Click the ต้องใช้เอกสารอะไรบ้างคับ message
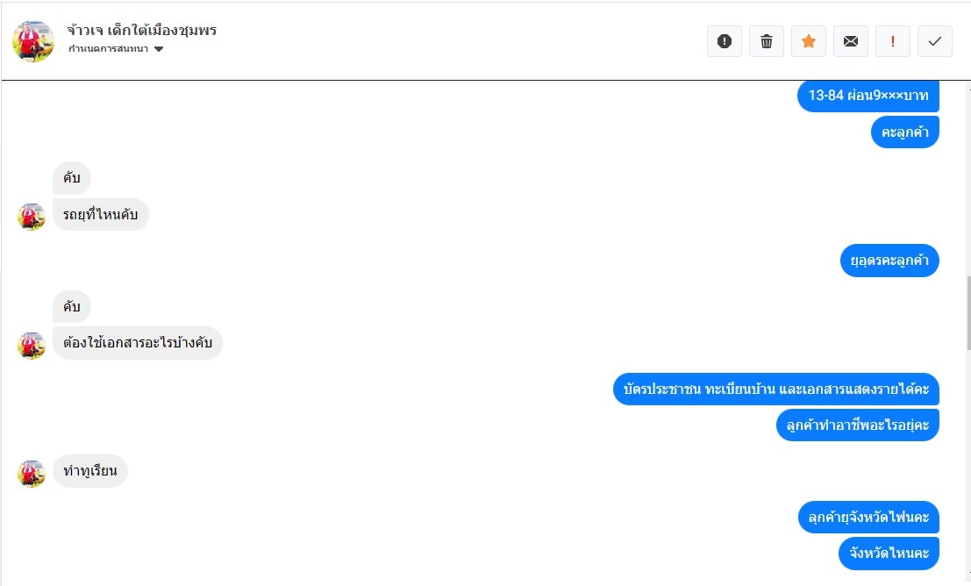Screen dimensions: 971x586 138,343
